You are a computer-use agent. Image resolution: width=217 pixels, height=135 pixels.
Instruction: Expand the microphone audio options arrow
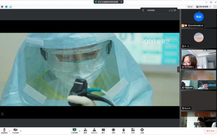(9, 131)
